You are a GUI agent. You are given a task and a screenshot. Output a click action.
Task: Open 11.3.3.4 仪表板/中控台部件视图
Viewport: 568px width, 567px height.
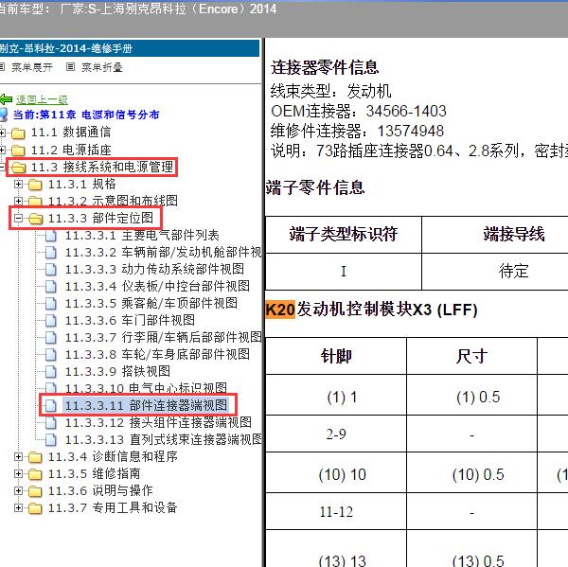[x=157, y=286]
